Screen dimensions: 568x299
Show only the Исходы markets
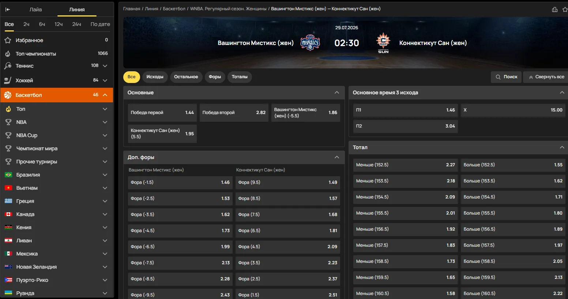[x=155, y=77]
